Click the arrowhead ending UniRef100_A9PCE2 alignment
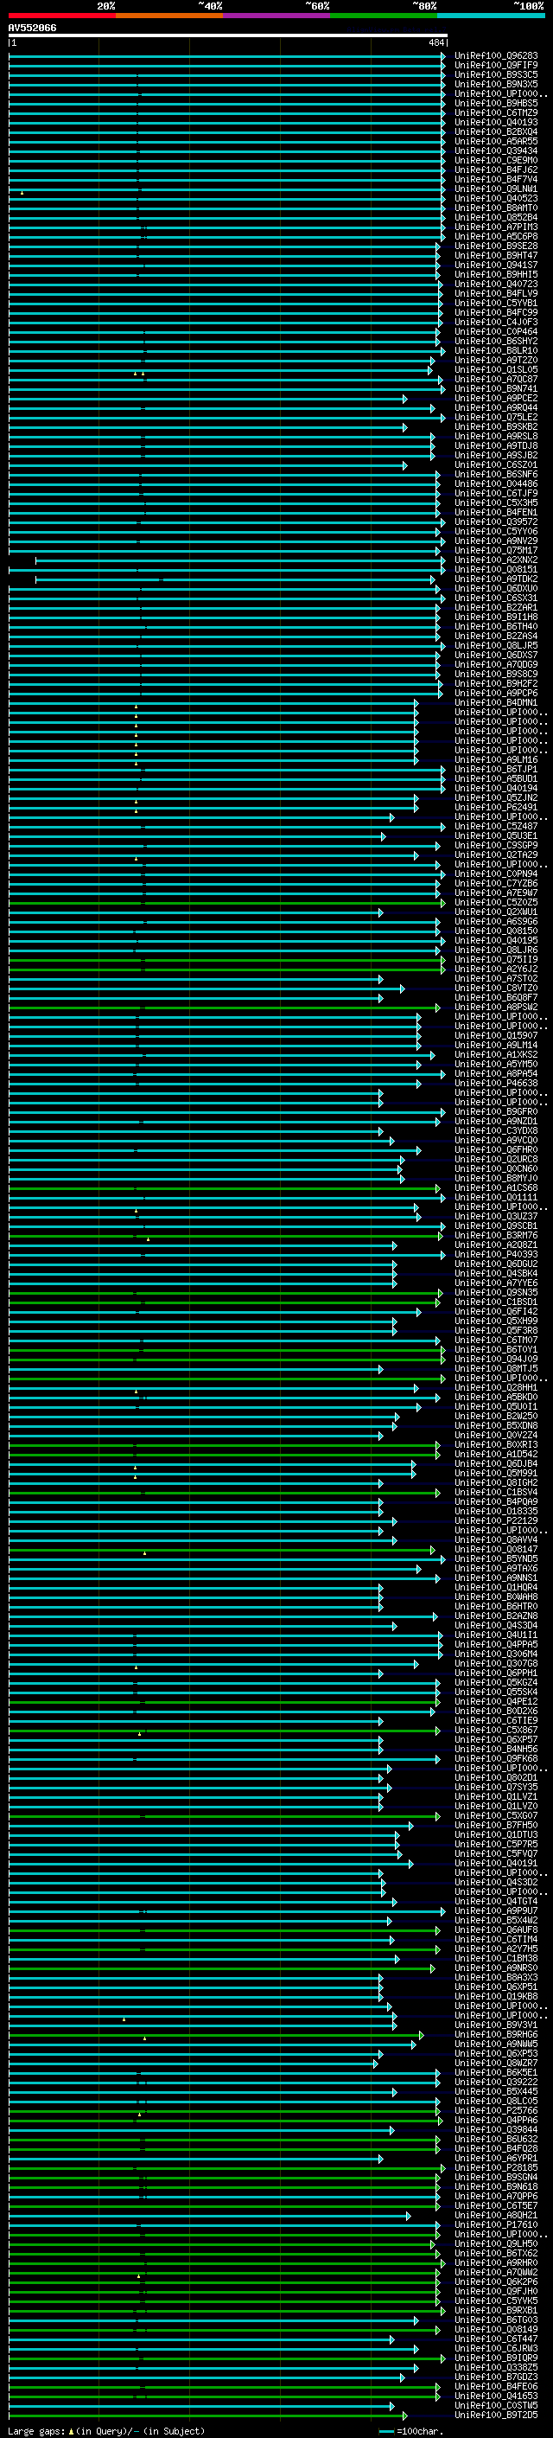The image size is (553, 2438). tap(404, 399)
